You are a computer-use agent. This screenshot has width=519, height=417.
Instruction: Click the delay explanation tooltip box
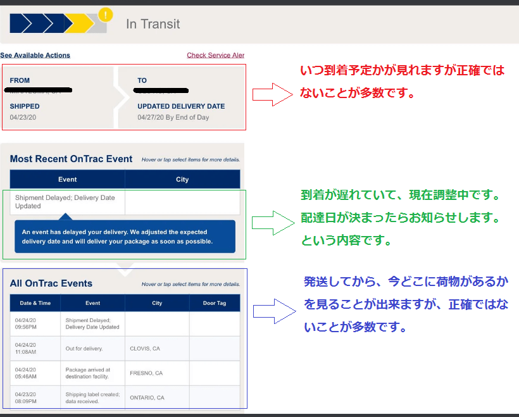click(x=125, y=237)
